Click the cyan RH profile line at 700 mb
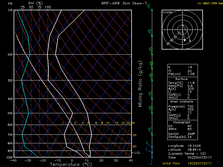Image resolution: width=223 pixels, height=167 pixels. [22, 134]
